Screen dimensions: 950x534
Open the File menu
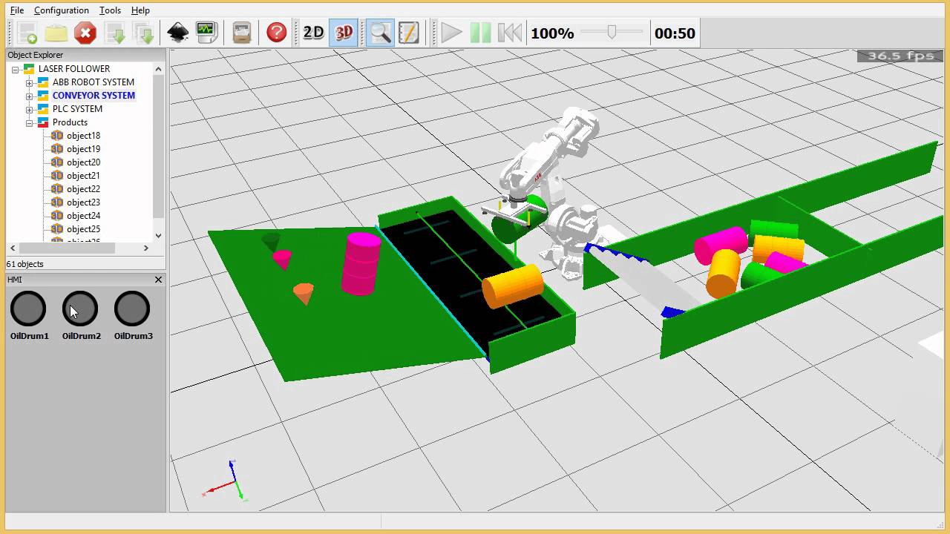pos(16,10)
